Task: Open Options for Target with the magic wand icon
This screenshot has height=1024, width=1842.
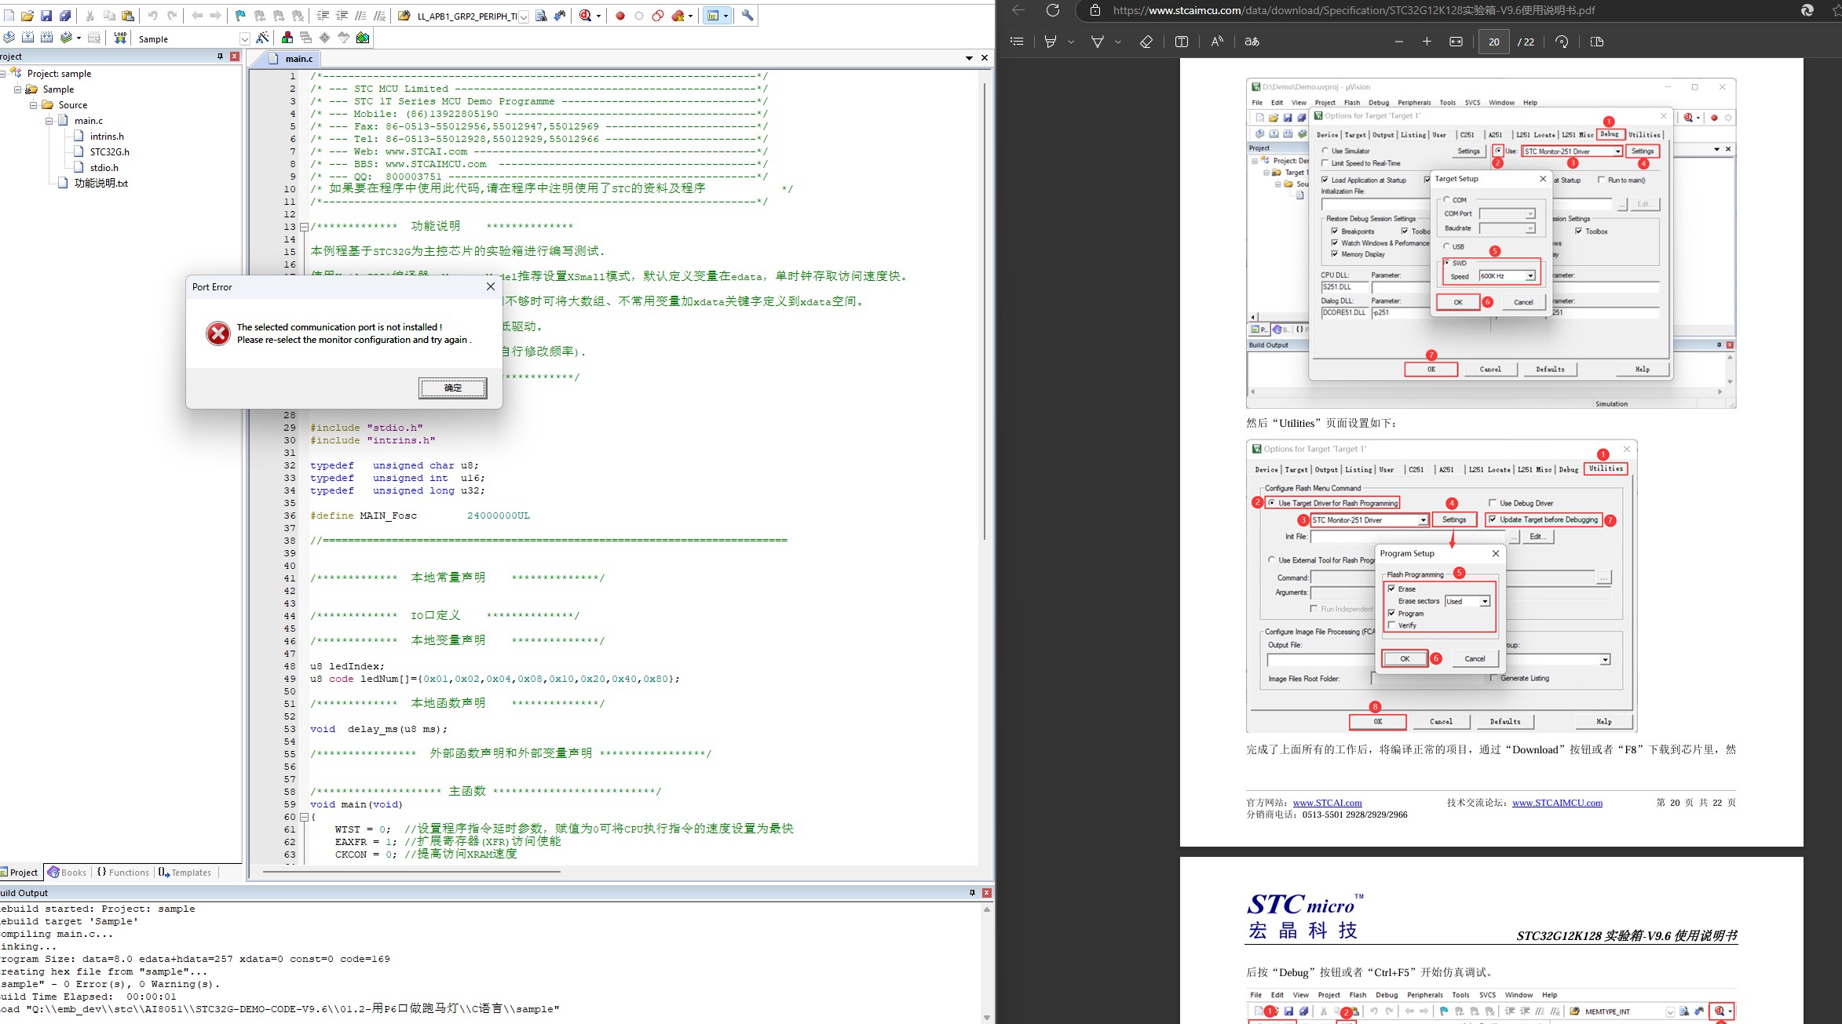Action: [263, 38]
